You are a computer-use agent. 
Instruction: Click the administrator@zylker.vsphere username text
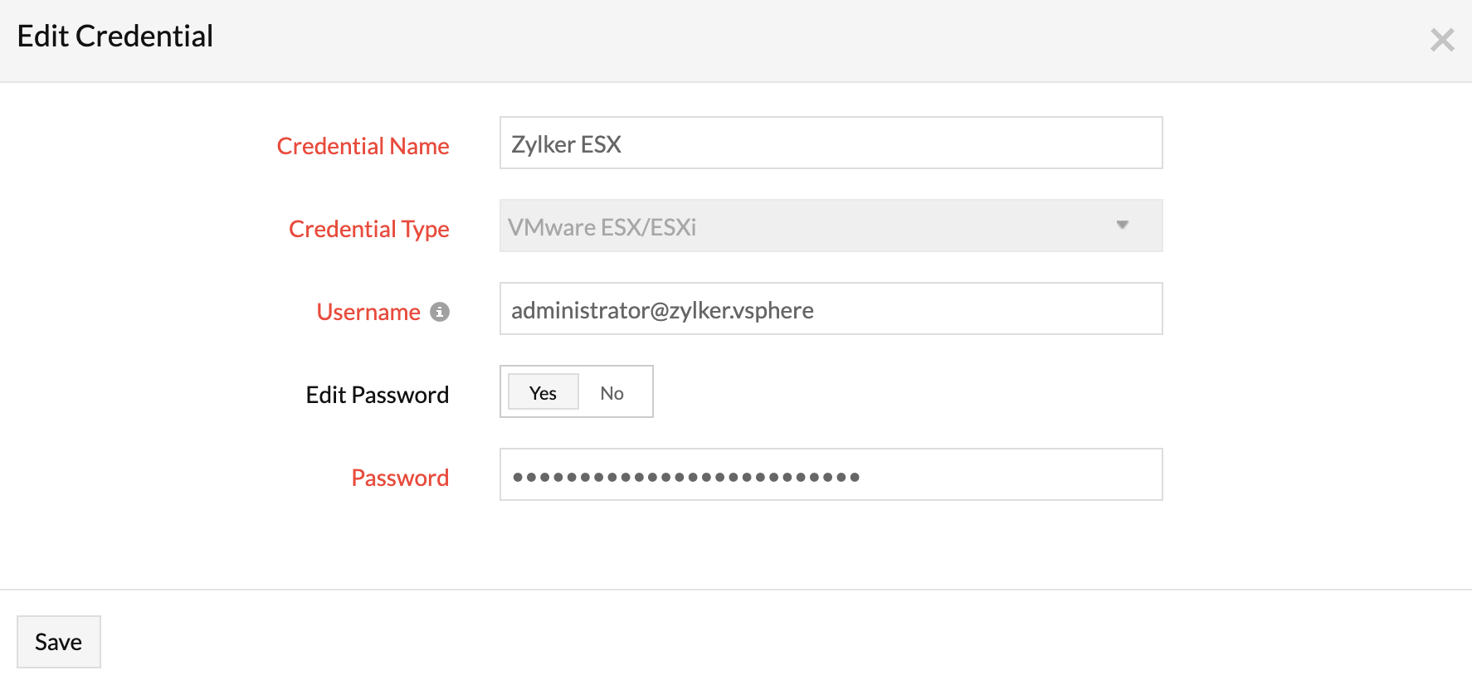tap(662, 310)
